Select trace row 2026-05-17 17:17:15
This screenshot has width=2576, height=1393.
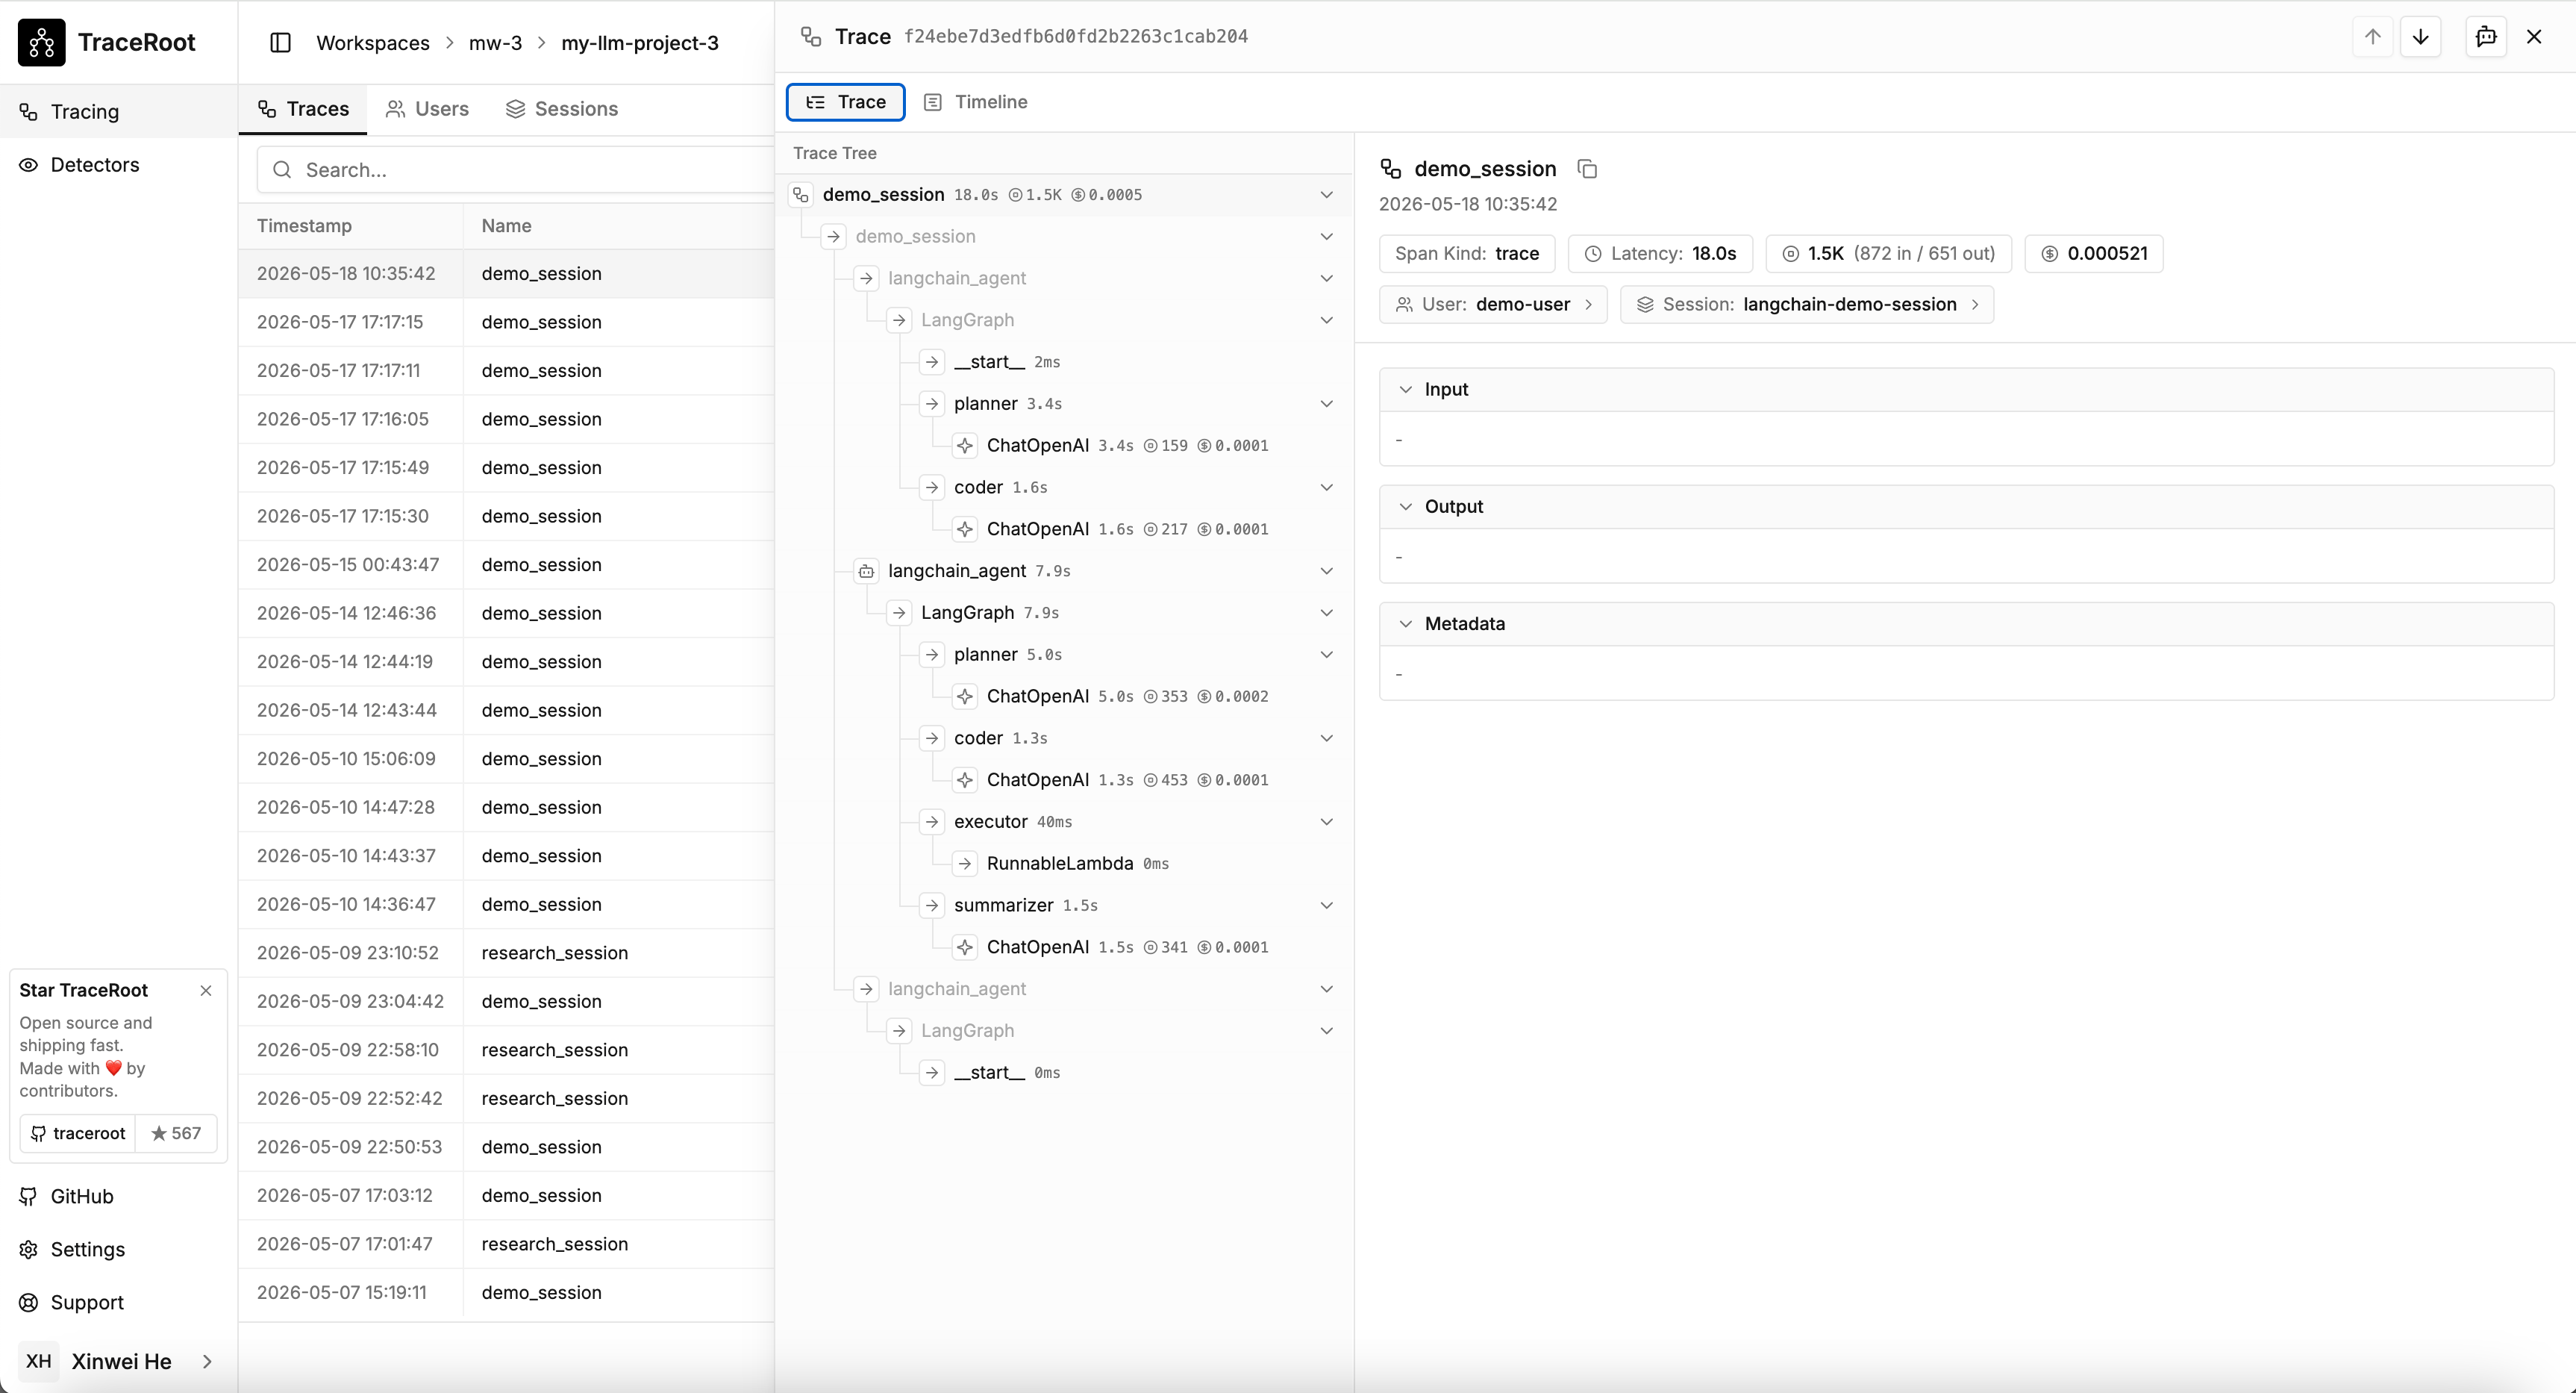pyautogui.click(x=506, y=322)
